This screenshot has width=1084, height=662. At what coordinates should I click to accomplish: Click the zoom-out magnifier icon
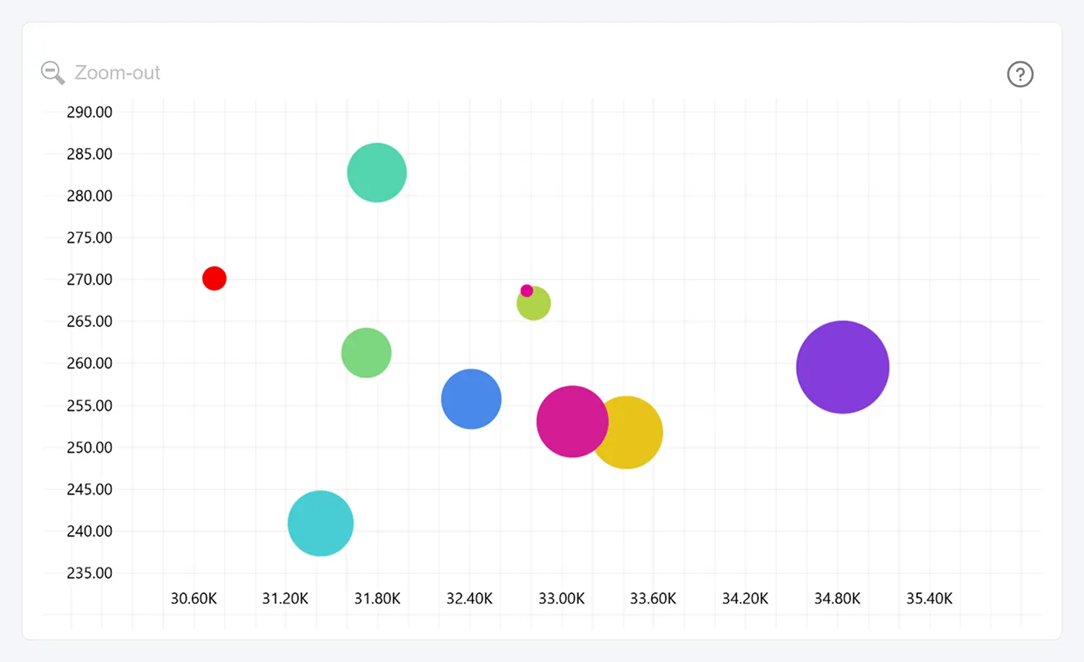coord(53,73)
